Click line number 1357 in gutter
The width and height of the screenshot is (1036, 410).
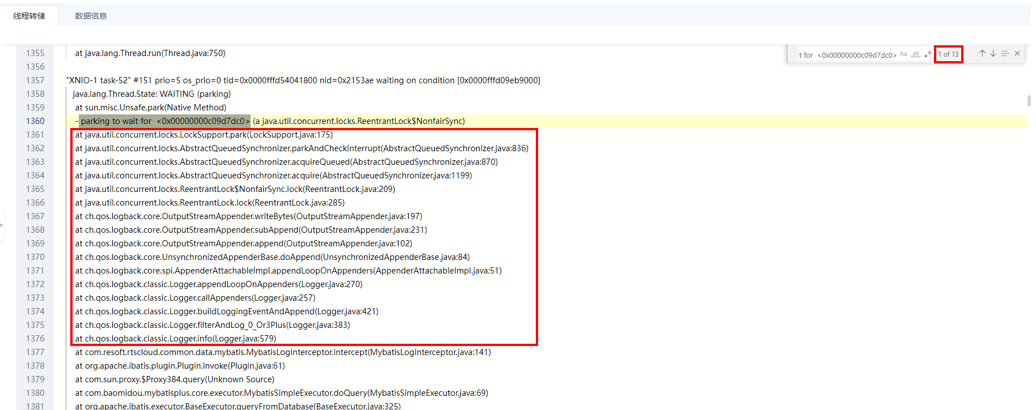[x=35, y=80]
